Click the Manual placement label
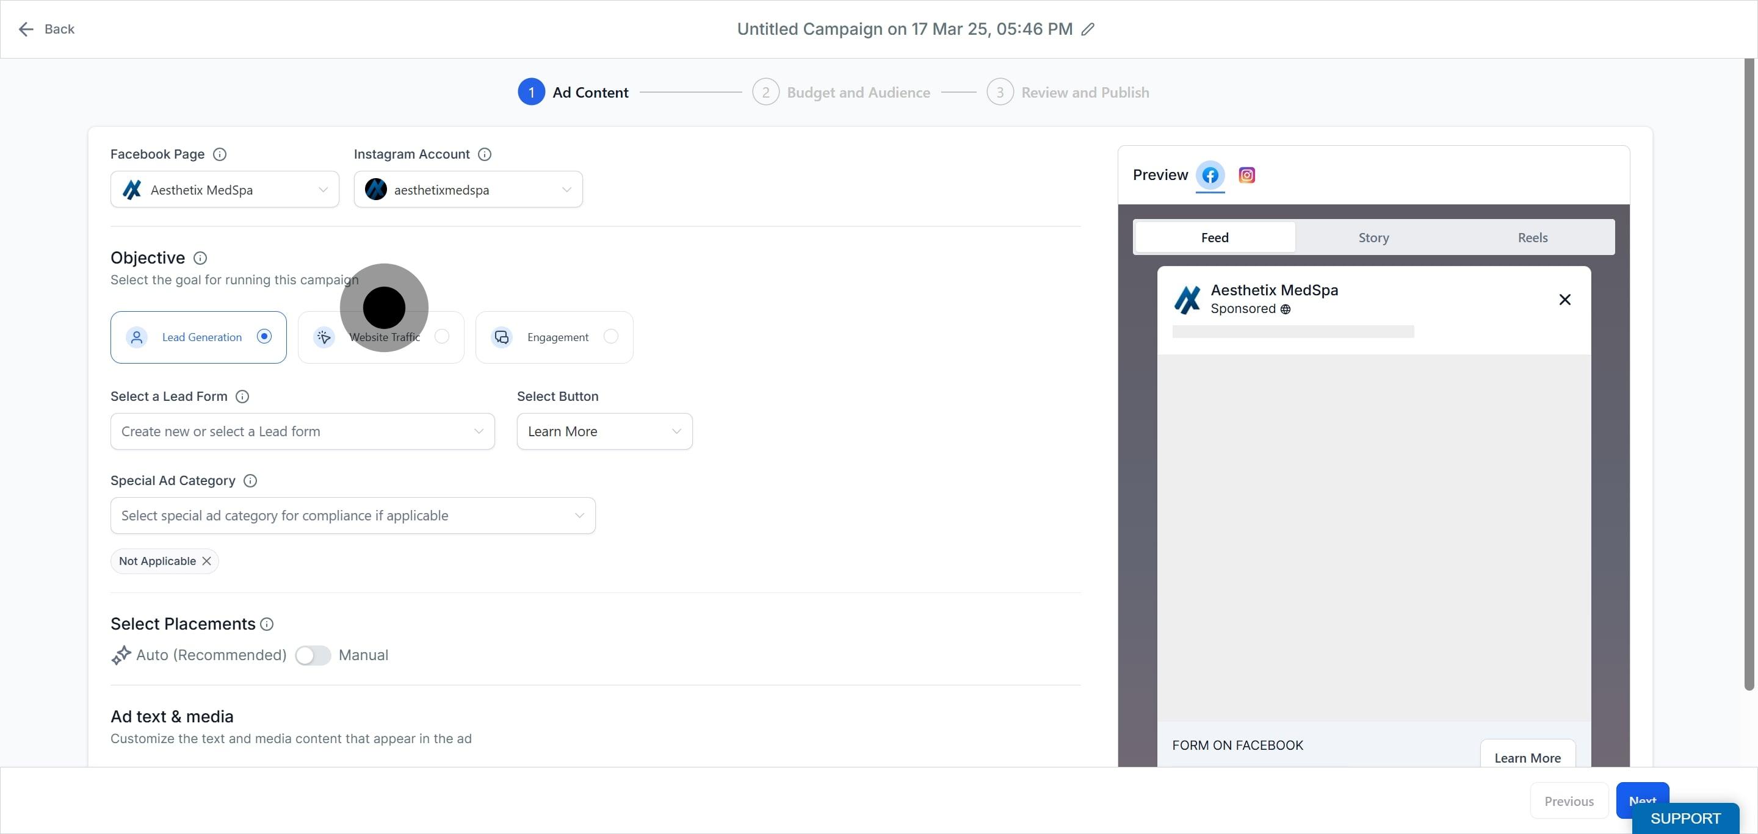Screen dimensions: 1758x834 (x=363, y=655)
